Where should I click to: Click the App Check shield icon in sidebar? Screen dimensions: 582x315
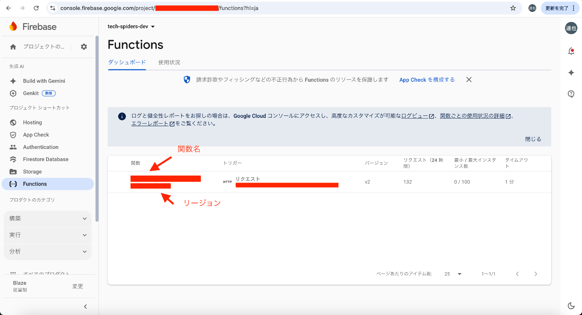coord(13,135)
